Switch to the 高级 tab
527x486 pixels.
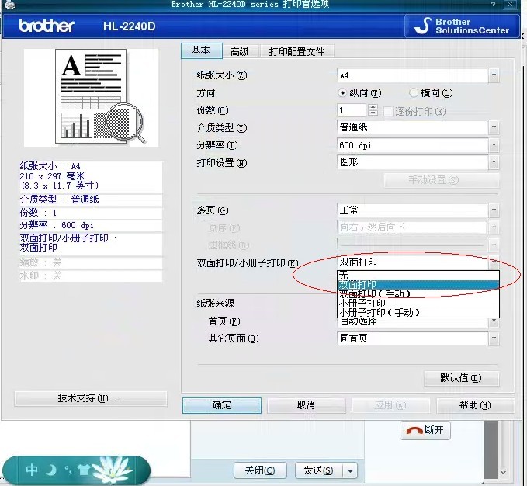(x=239, y=51)
